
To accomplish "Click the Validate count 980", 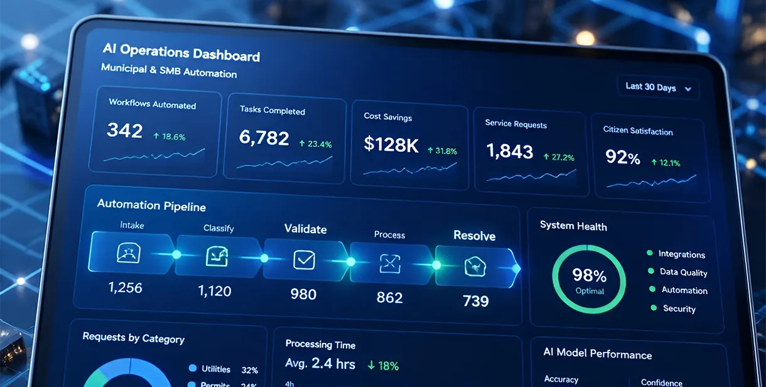I will [303, 294].
